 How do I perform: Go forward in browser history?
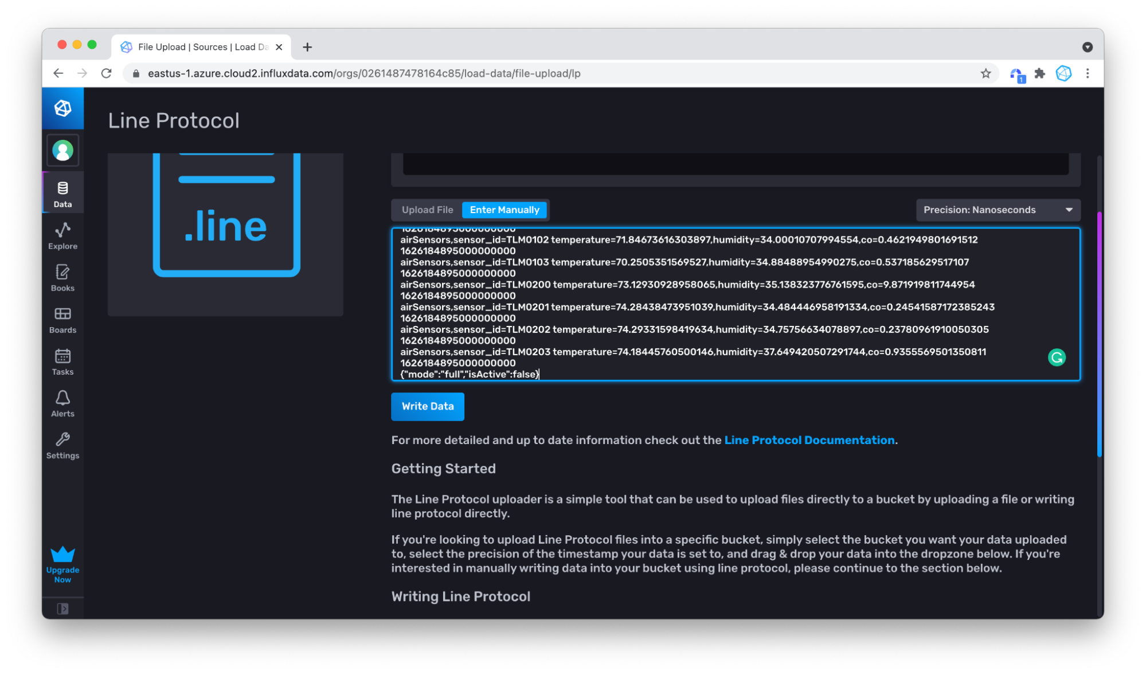click(82, 73)
